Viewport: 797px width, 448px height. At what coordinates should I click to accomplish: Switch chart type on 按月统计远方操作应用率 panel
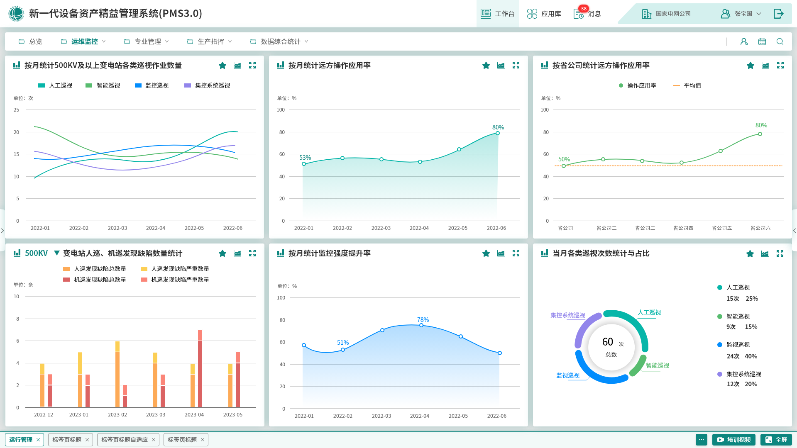coord(501,66)
